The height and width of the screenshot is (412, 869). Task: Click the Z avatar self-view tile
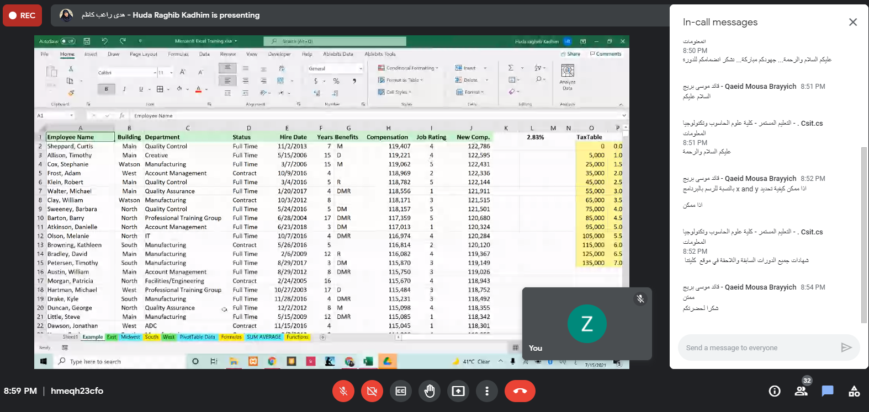(587, 324)
